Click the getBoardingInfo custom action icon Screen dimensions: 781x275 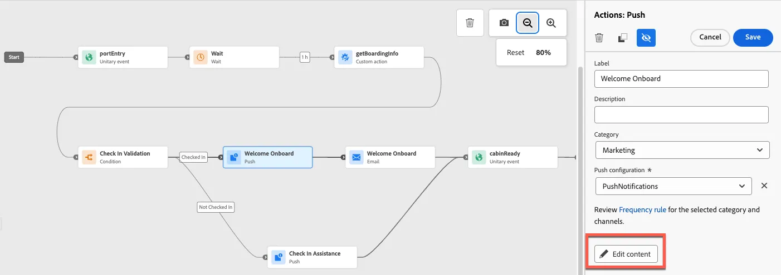tap(345, 57)
